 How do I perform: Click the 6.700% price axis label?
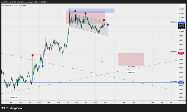tap(181, 72)
